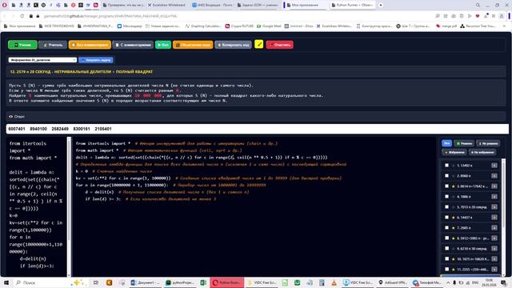Click the browser heart favorites icon

point(478,16)
